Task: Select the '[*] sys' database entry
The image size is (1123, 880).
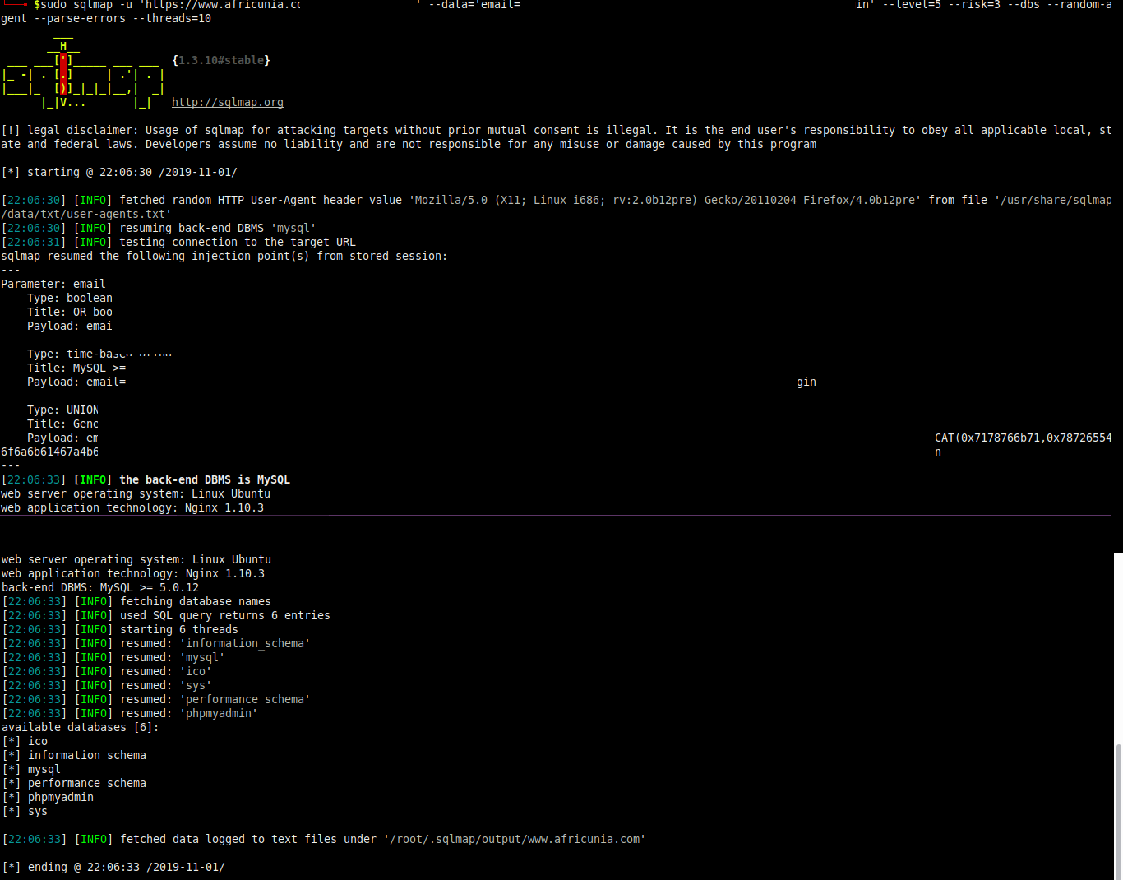Action: click(25, 811)
